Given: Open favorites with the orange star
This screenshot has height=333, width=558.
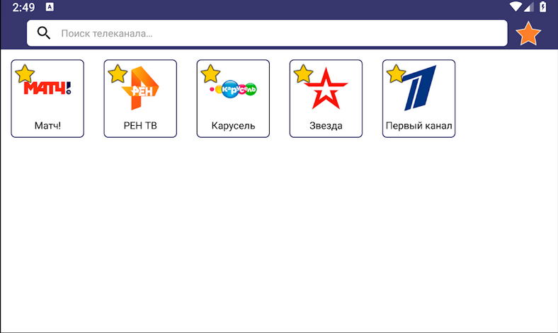Looking at the screenshot, I should pos(528,34).
